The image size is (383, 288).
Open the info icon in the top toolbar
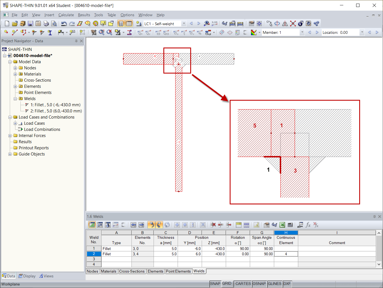point(301,24)
